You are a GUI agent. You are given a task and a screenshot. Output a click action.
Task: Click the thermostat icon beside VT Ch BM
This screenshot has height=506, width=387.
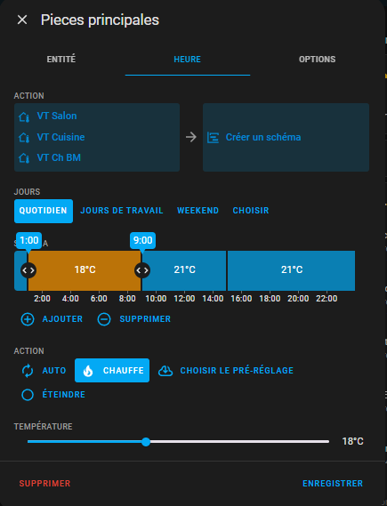24,158
